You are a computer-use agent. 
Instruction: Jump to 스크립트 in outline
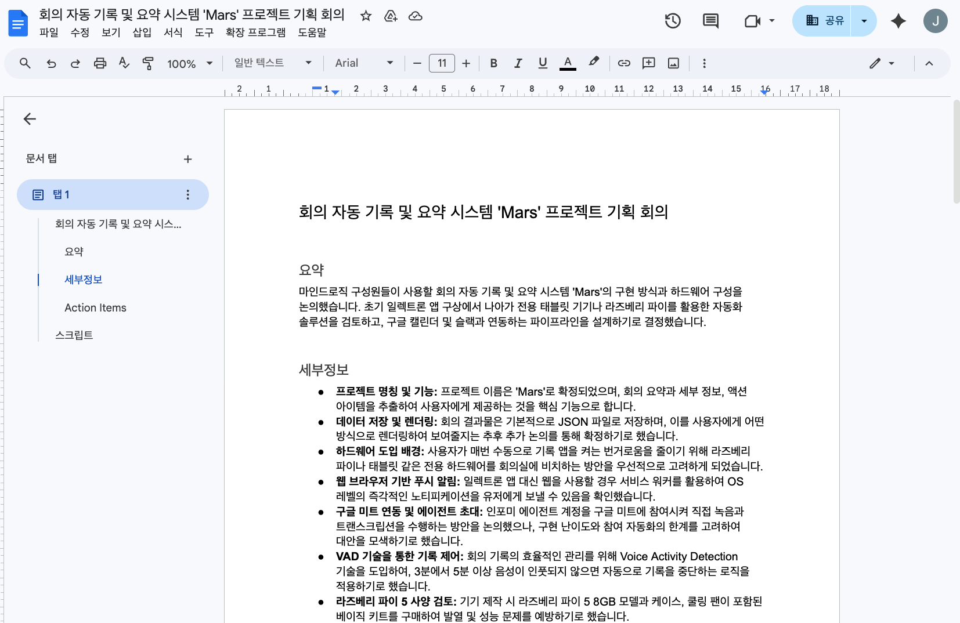(74, 335)
